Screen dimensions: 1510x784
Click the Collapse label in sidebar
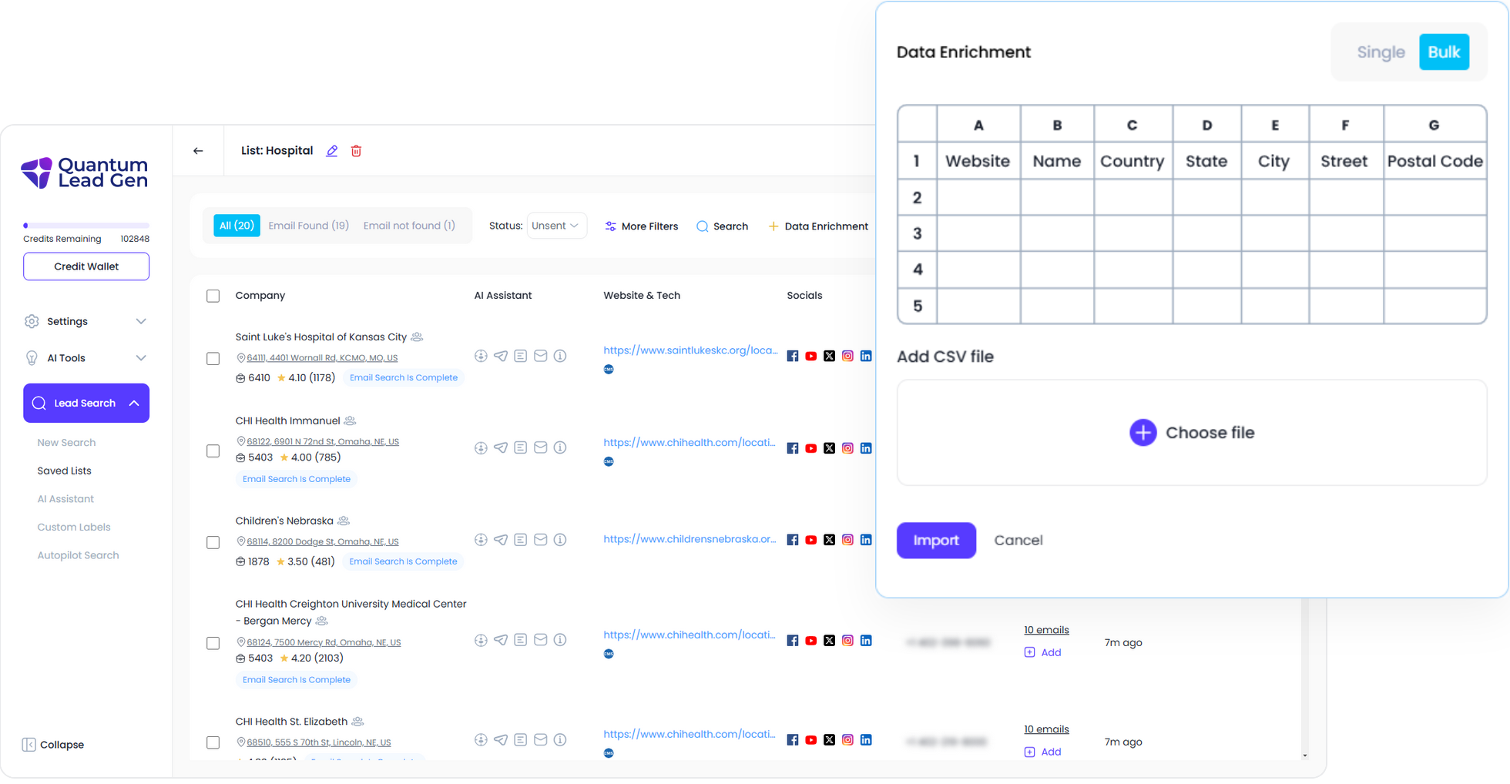(x=62, y=745)
